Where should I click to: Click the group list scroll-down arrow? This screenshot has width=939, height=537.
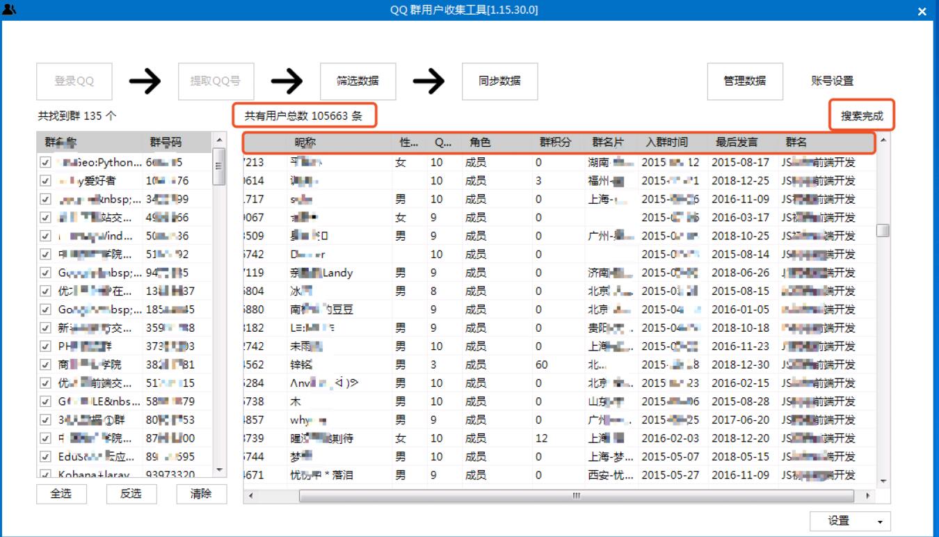coord(218,471)
